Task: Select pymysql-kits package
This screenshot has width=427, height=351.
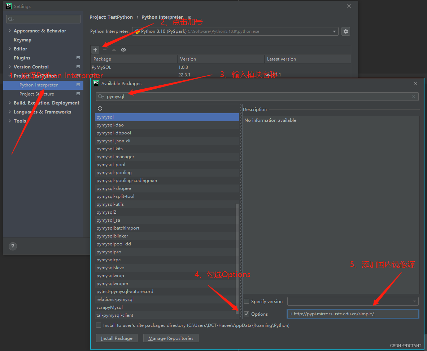Action: coord(167,149)
